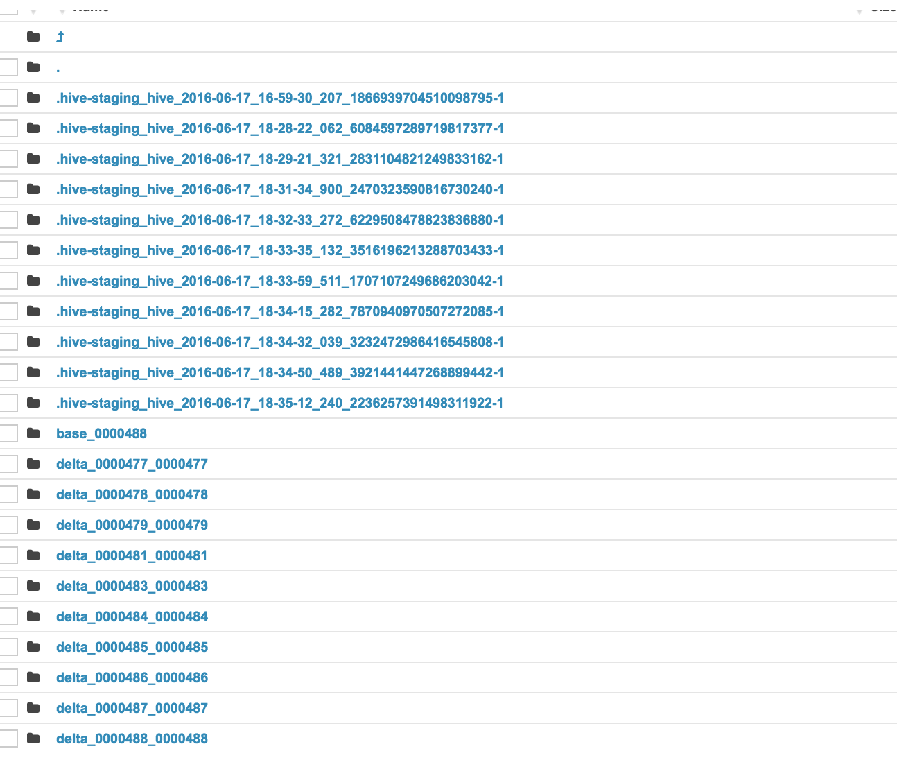Screen dimensions: 897x760
Task: Click the ascending sort arrow on the Name column
Action: point(32,8)
